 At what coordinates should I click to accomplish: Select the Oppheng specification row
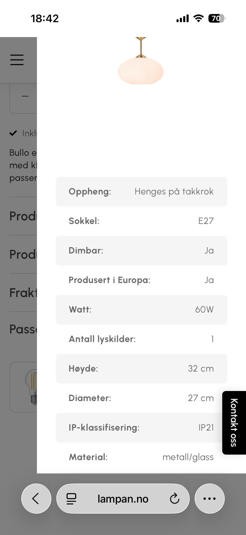pyautogui.click(x=141, y=192)
